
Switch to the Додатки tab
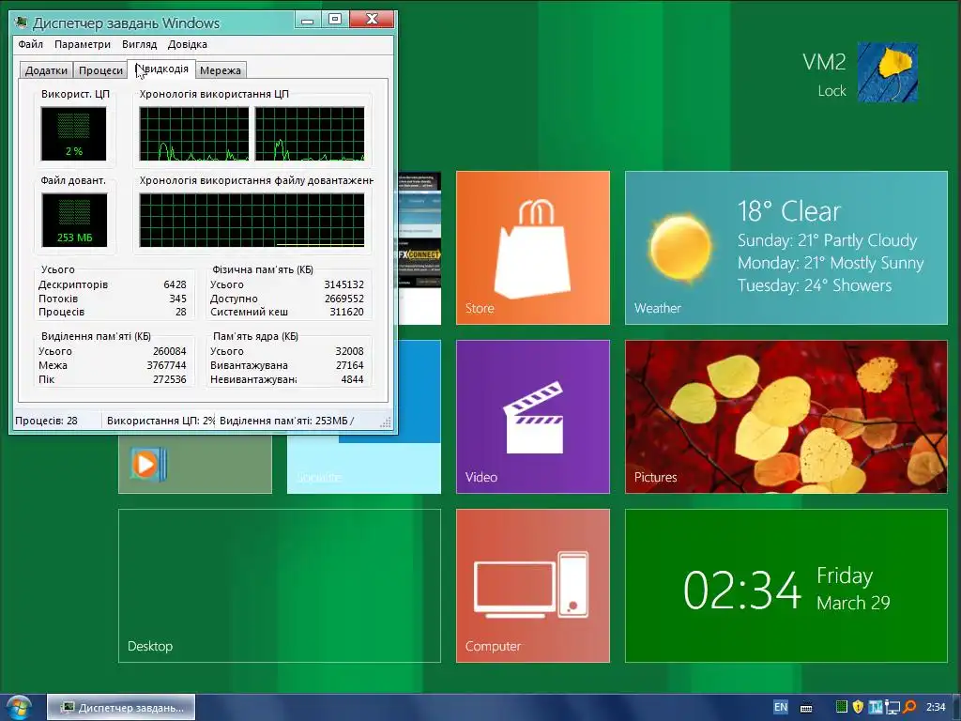coord(46,70)
